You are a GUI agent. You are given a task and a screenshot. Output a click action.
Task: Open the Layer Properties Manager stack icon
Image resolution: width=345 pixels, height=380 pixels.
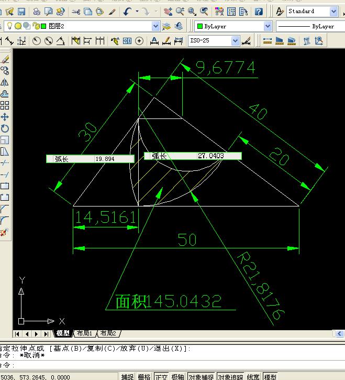(x=166, y=26)
